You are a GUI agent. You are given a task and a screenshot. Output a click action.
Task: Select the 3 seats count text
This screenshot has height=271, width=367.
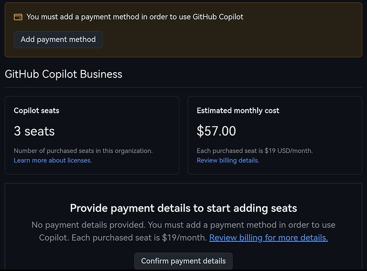[34, 131]
